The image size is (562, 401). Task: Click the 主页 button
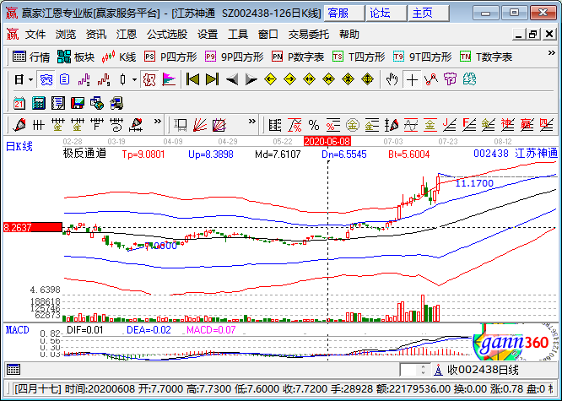pos(429,14)
